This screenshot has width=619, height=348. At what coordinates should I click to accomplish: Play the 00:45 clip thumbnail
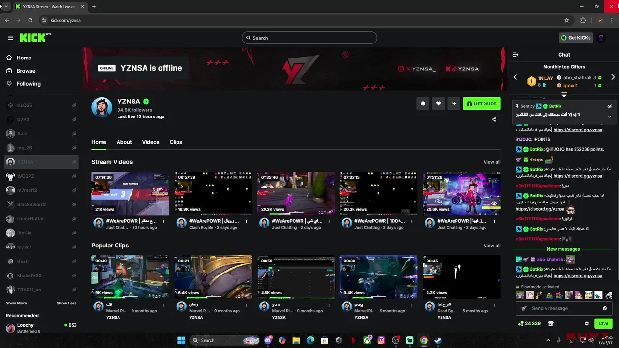pyautogui.click(x=461, y=277)
